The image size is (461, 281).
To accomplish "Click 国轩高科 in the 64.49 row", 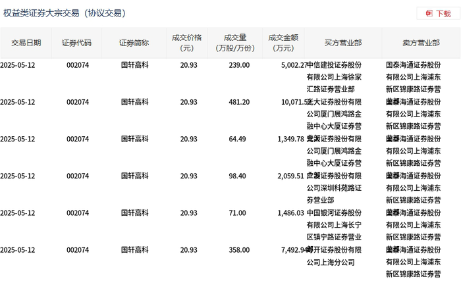I will (x=134, y=139).
